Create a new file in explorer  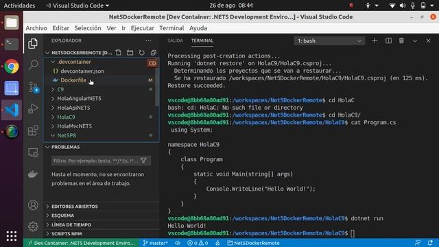pyautogui.click(x=119, y=53)
